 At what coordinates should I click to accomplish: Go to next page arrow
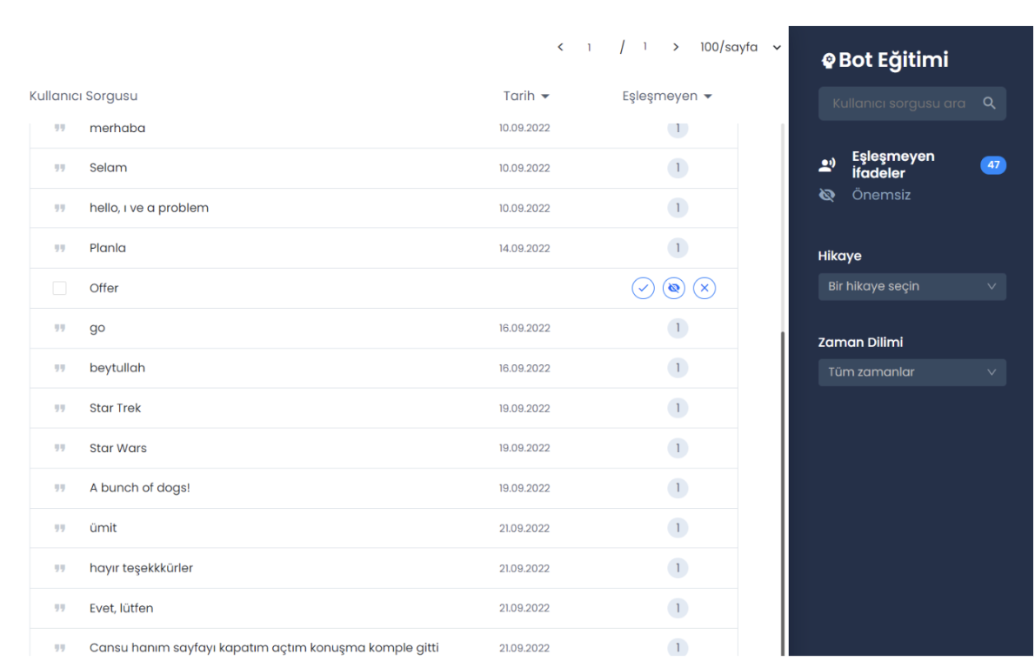pyautogui.click(x=675, y=47)
